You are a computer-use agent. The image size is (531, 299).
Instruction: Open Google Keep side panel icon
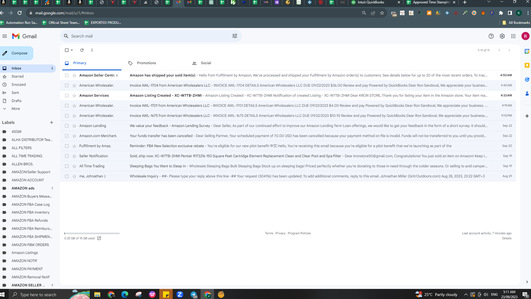[527, 65]
